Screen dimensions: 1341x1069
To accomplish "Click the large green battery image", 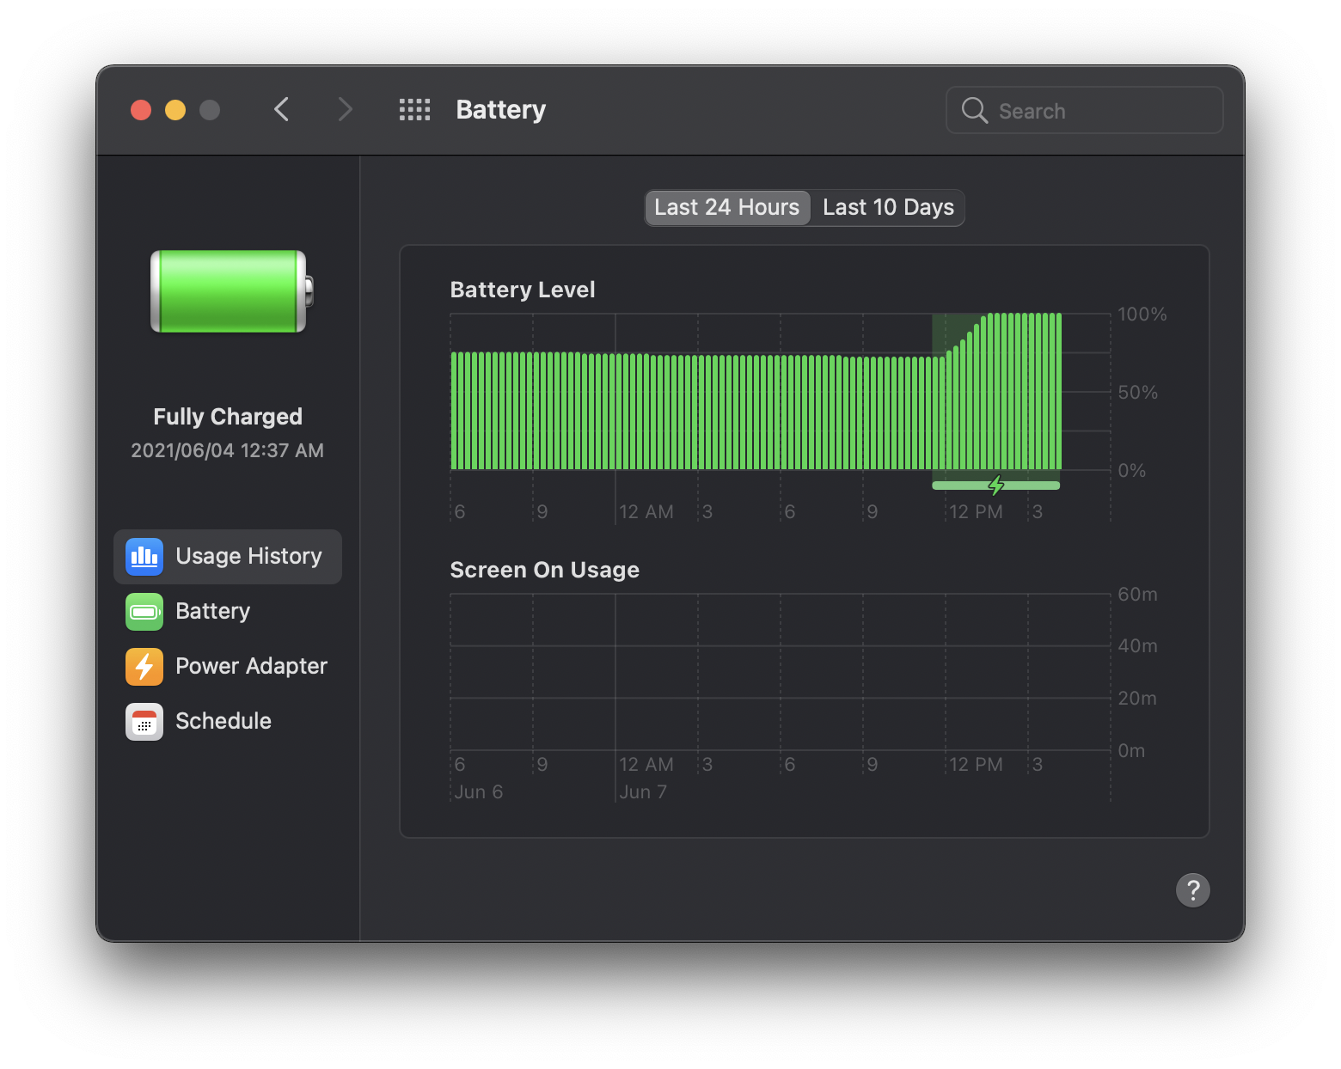I will coord(232,291).
